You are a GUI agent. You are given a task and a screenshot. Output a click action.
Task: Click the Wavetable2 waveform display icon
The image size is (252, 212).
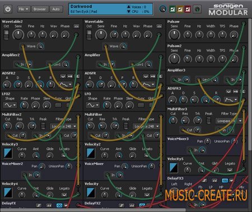76,26
